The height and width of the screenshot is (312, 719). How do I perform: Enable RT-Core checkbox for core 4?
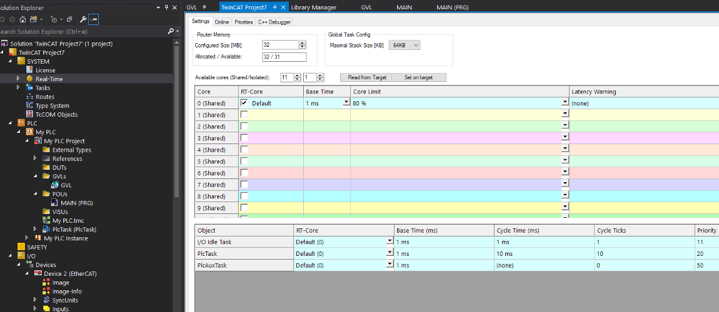coord(244,149)
